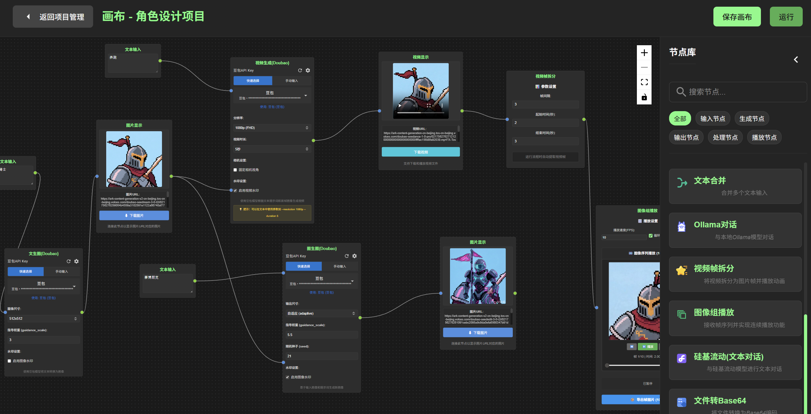This screenshot has width=811, height=414.
Task: Open 豆包 key dropdown in 图生图 node
Action: point(321,281)
